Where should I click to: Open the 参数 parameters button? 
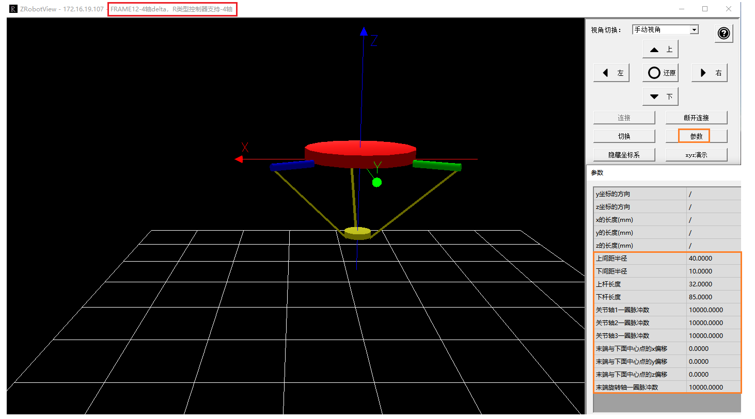coord(696,136)
